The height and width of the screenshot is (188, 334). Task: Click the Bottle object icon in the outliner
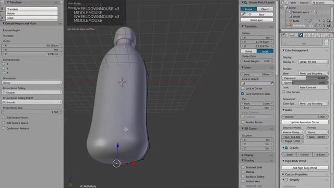point(290,21)
